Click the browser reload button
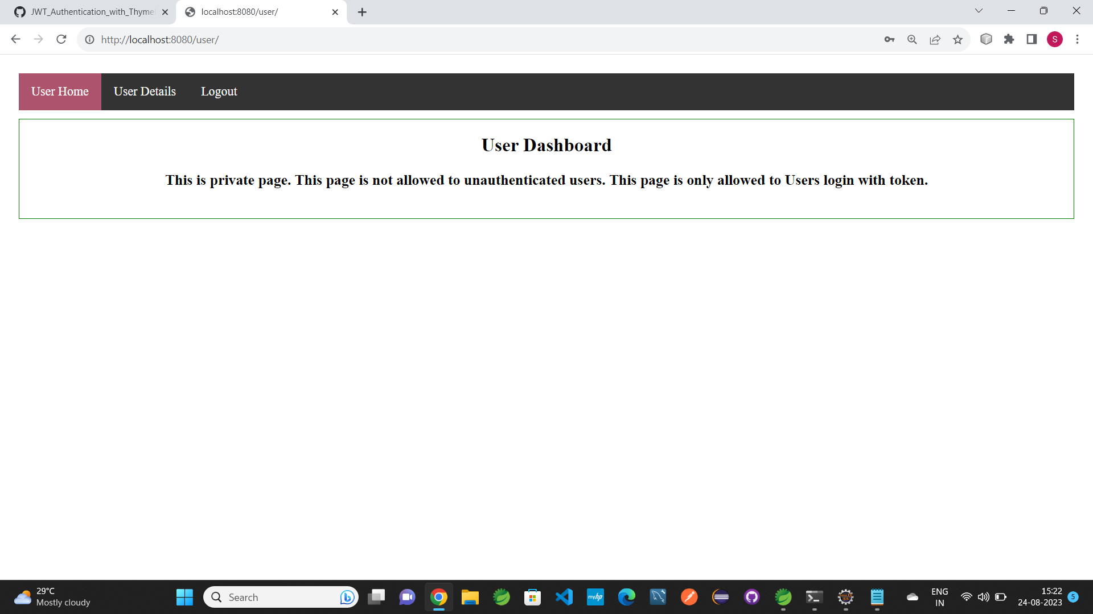This screenshot has height=614, width=1093. pyautogui.click(x=61, y=39)
